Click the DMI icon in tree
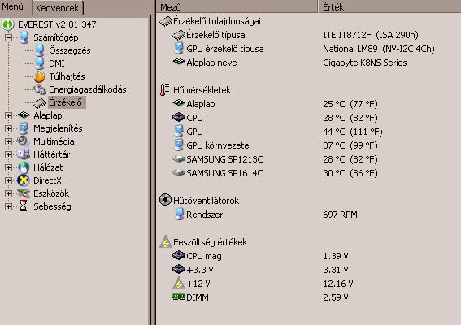Image resolution: width=461 pixels, height=325 pixels. 40,63
